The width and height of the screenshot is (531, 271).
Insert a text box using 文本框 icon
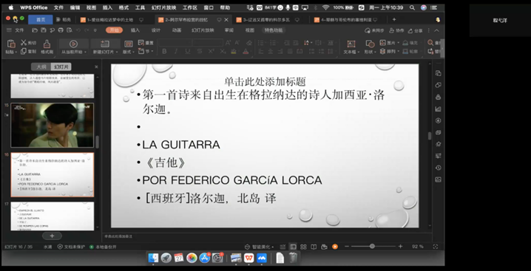[351, 47]
